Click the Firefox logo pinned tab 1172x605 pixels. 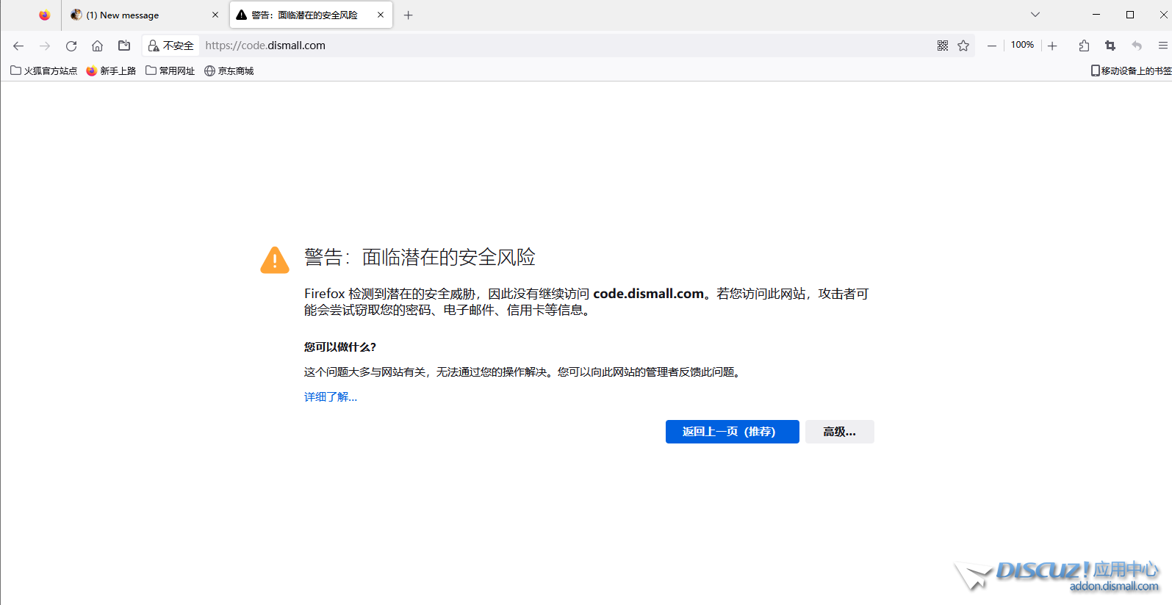tap(45, 15)
